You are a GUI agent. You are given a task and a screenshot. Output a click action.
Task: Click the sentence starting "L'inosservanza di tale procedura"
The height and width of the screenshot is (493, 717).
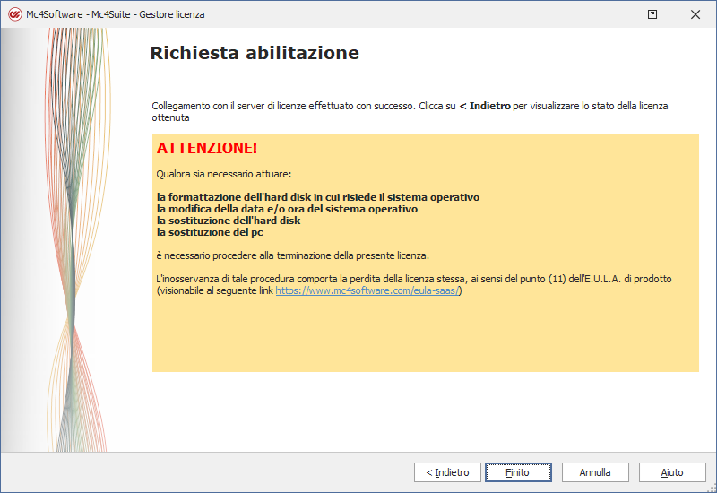pos(414,284)
